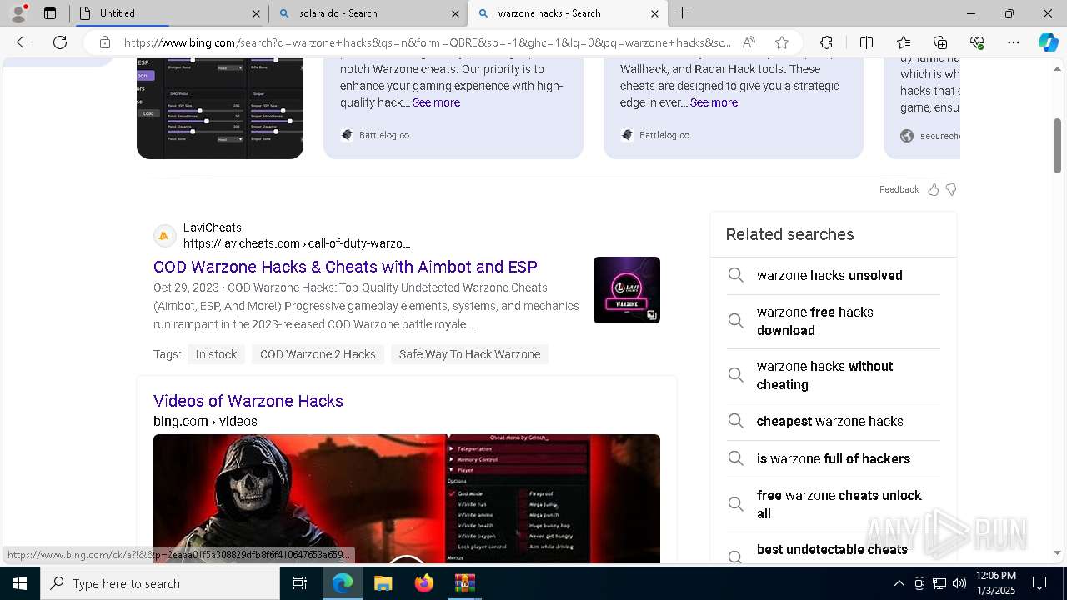Open LaviCheats Warzone thumbnail image
The height and width of the screenshot is (600, 1067).
coord(627,290)
